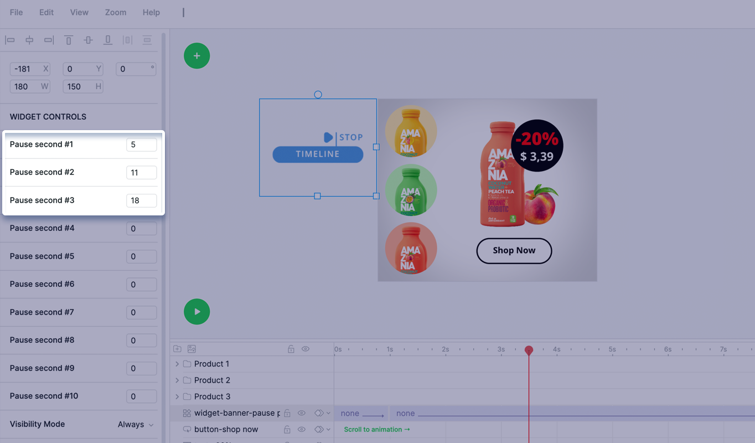The width and height of the screenshot is (755, 443).
Task: Click the green plus add-element button
Action: pyautogui.click(x=197, y=56)
